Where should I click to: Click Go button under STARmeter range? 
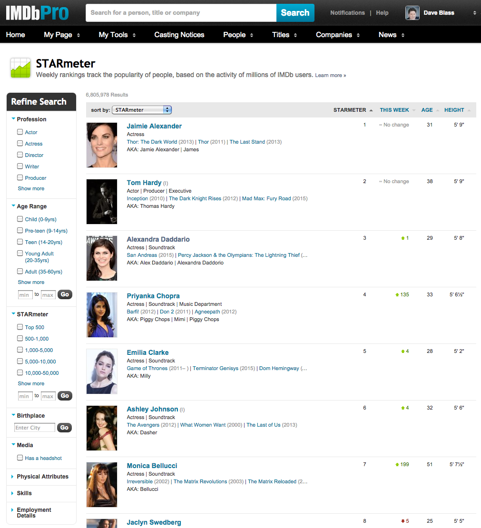[x=65, y=396]
